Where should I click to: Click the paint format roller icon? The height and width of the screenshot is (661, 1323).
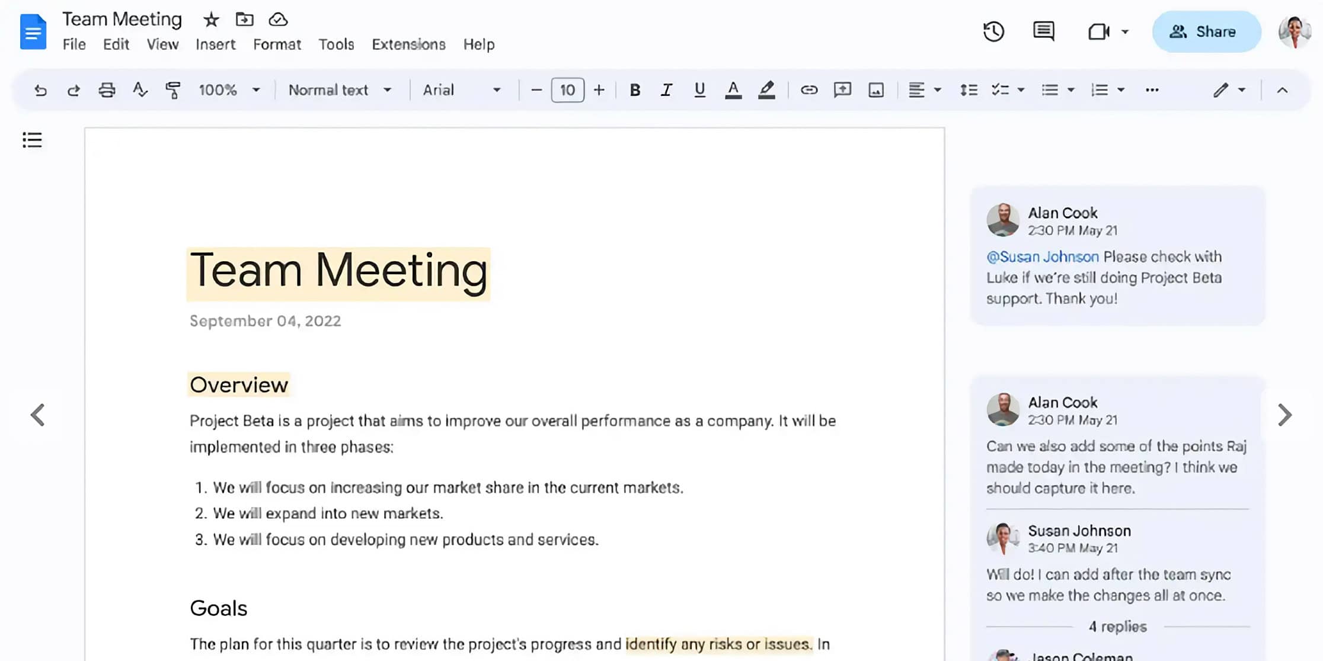click(172, 90)
